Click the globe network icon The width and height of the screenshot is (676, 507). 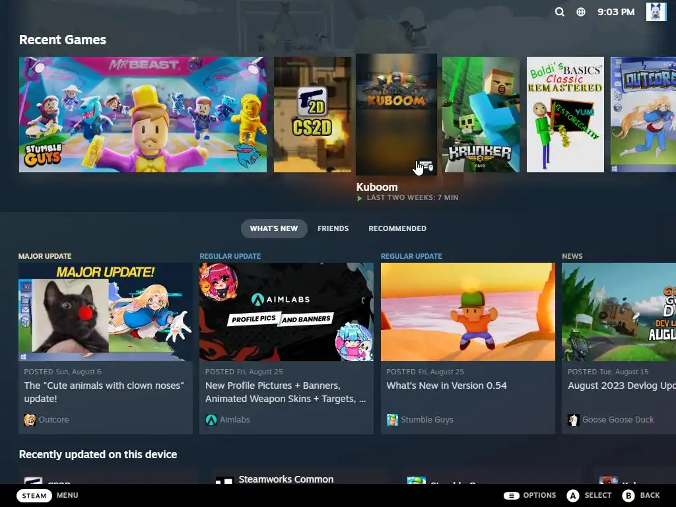point(581,12)
